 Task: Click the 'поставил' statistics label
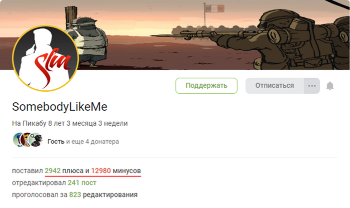[x=27, y=171]
